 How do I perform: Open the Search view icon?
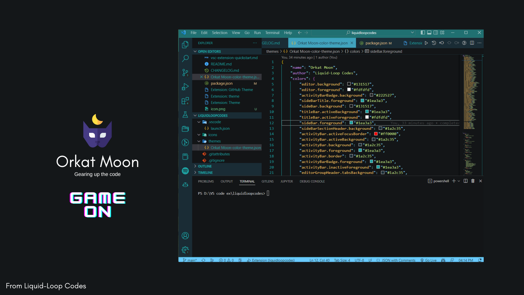point(185,58)
